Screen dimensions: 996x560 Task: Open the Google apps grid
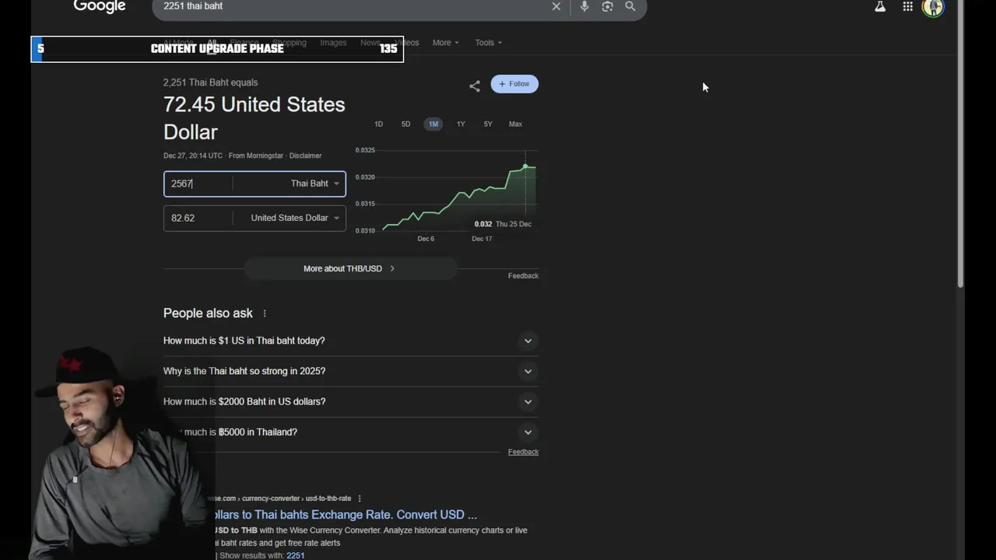907,7
